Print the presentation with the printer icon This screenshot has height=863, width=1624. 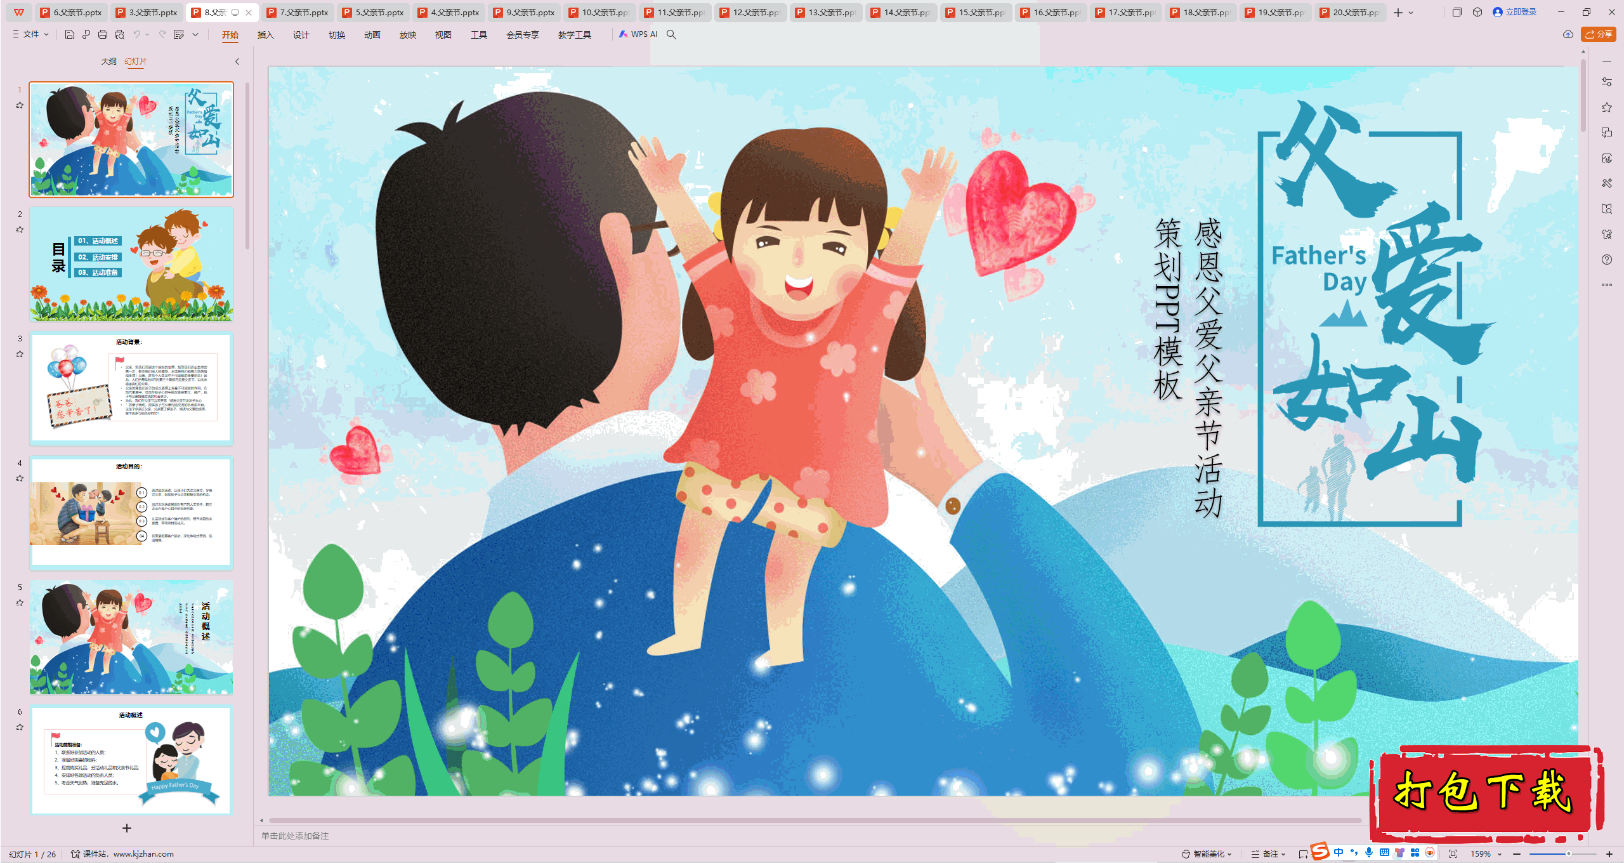tap(103, 34)
